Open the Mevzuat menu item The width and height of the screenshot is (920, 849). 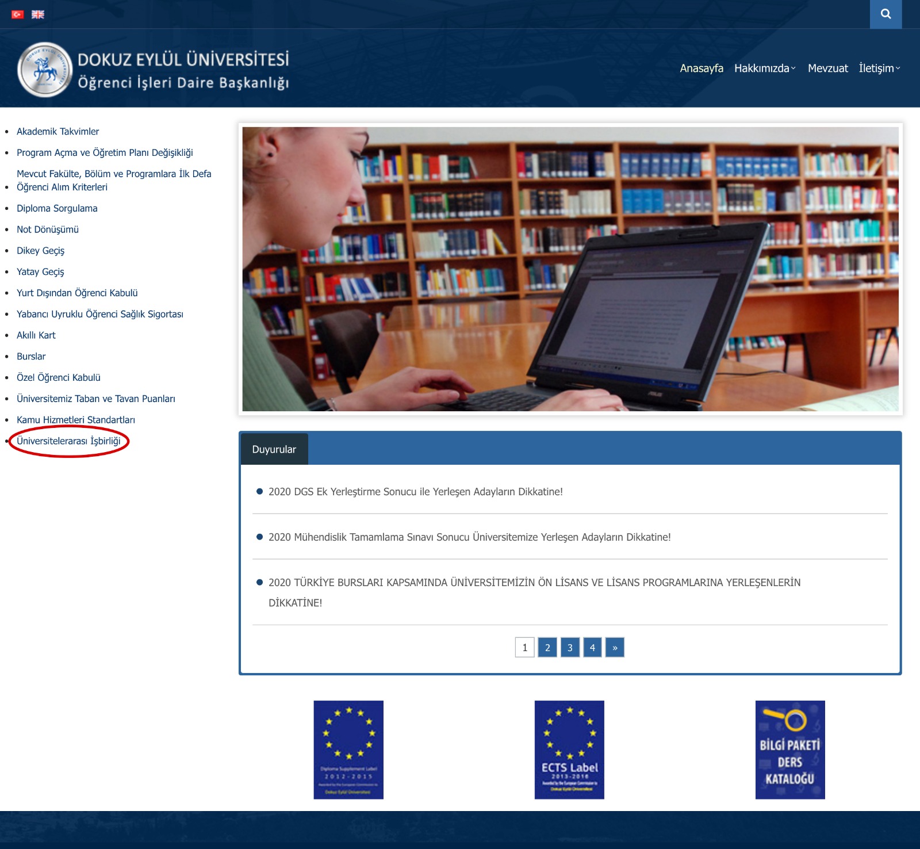pyautogui.click(x=827, y=68)
